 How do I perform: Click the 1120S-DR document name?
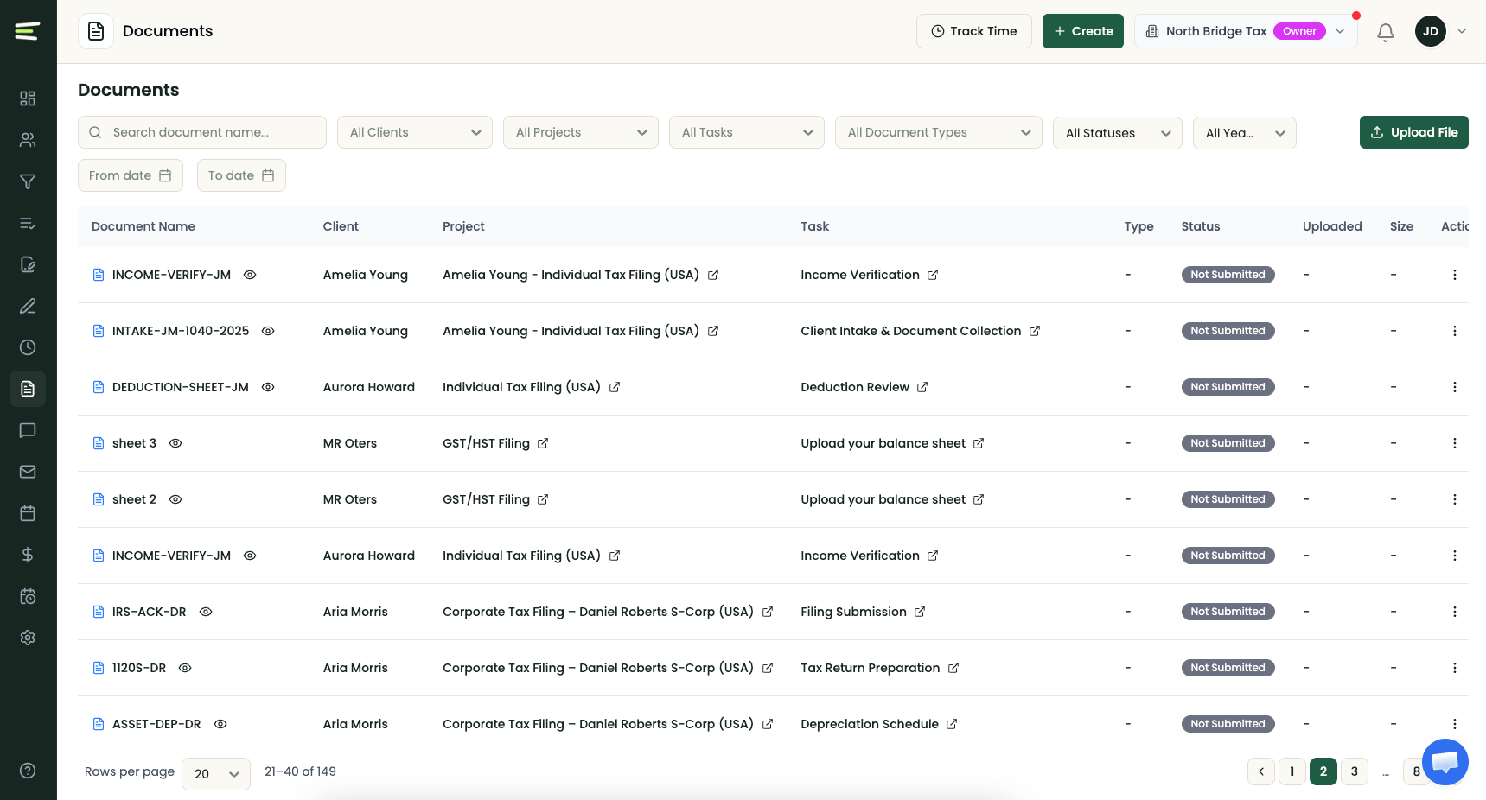point(139,668)
